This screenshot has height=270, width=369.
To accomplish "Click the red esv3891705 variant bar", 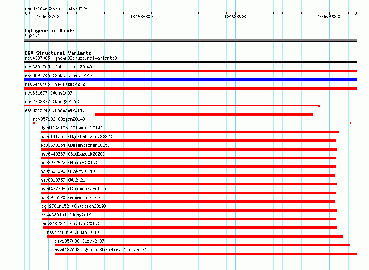I will 191,71.
